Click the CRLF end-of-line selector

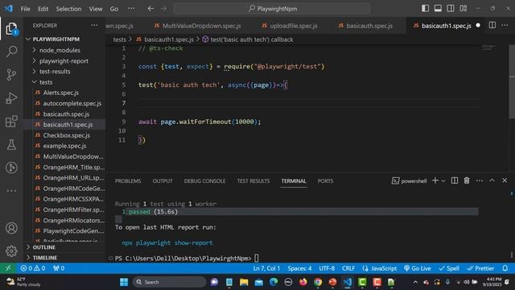point(348,268)
